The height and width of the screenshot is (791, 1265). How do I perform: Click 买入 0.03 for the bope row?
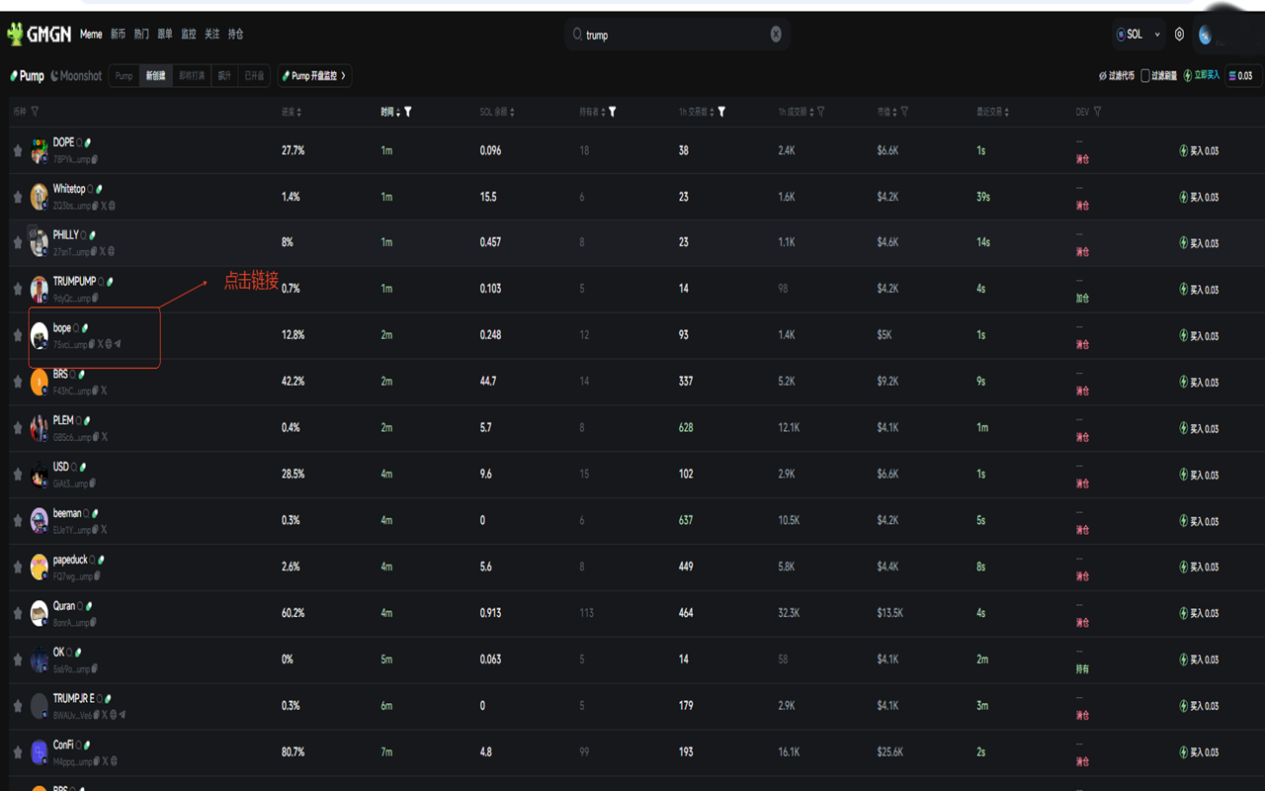pyautogui.click(x=1199, y=336)
